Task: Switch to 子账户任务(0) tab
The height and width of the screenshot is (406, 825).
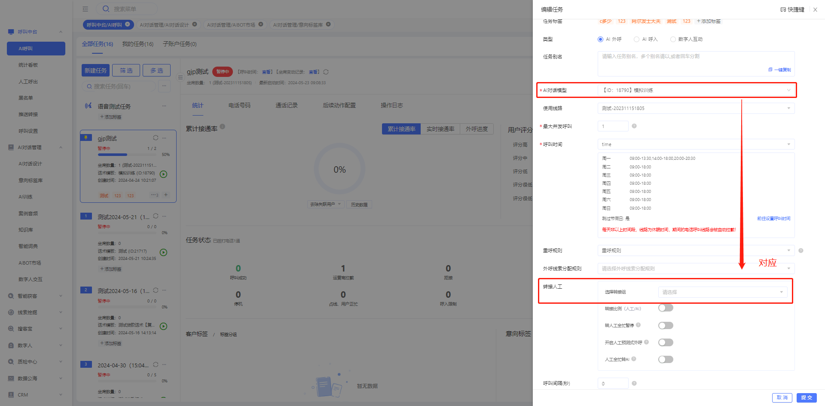Action: (x=180, y=44)
